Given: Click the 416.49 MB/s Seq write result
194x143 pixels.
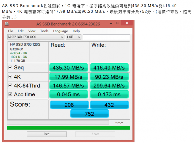Looking at the screenshot, I should coord(109,68).
